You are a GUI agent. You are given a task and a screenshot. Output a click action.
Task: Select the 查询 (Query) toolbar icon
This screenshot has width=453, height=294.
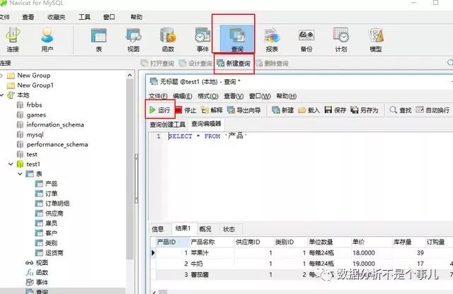236,38
